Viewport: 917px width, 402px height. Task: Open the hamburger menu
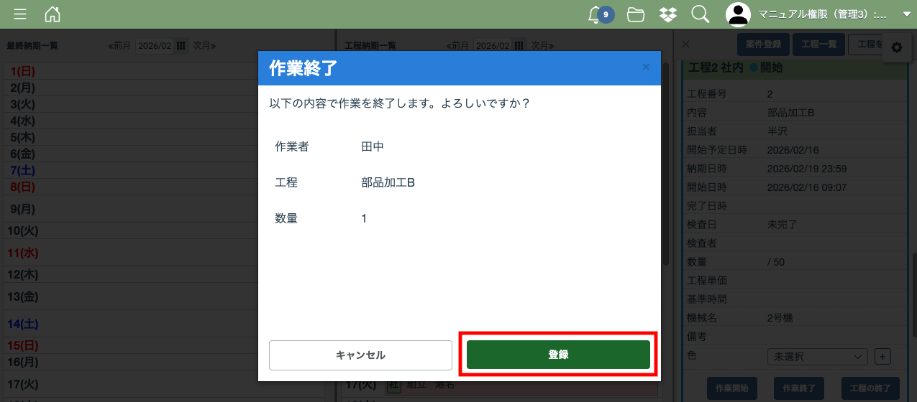point(21,14)
